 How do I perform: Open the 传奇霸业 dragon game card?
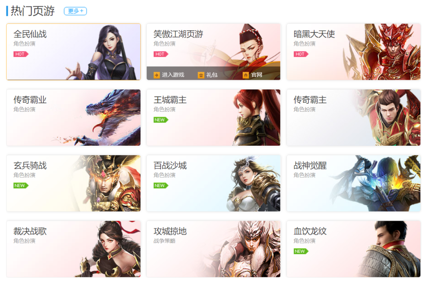pyautogui.click(x=73, y=118)
